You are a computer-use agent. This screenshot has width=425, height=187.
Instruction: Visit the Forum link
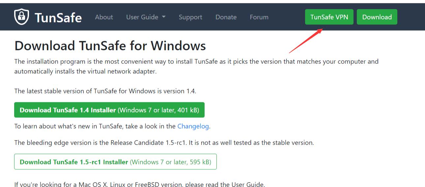click(x=259, y=17)
